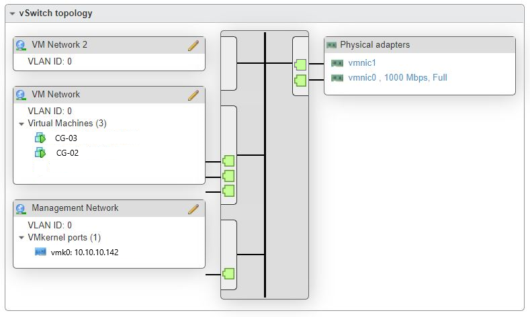
Task: Click the vmnic1 adapter card icon
Action: (x=337, y=63)
